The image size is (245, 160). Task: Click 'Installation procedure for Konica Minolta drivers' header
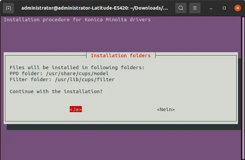click(x=77, y=20)
